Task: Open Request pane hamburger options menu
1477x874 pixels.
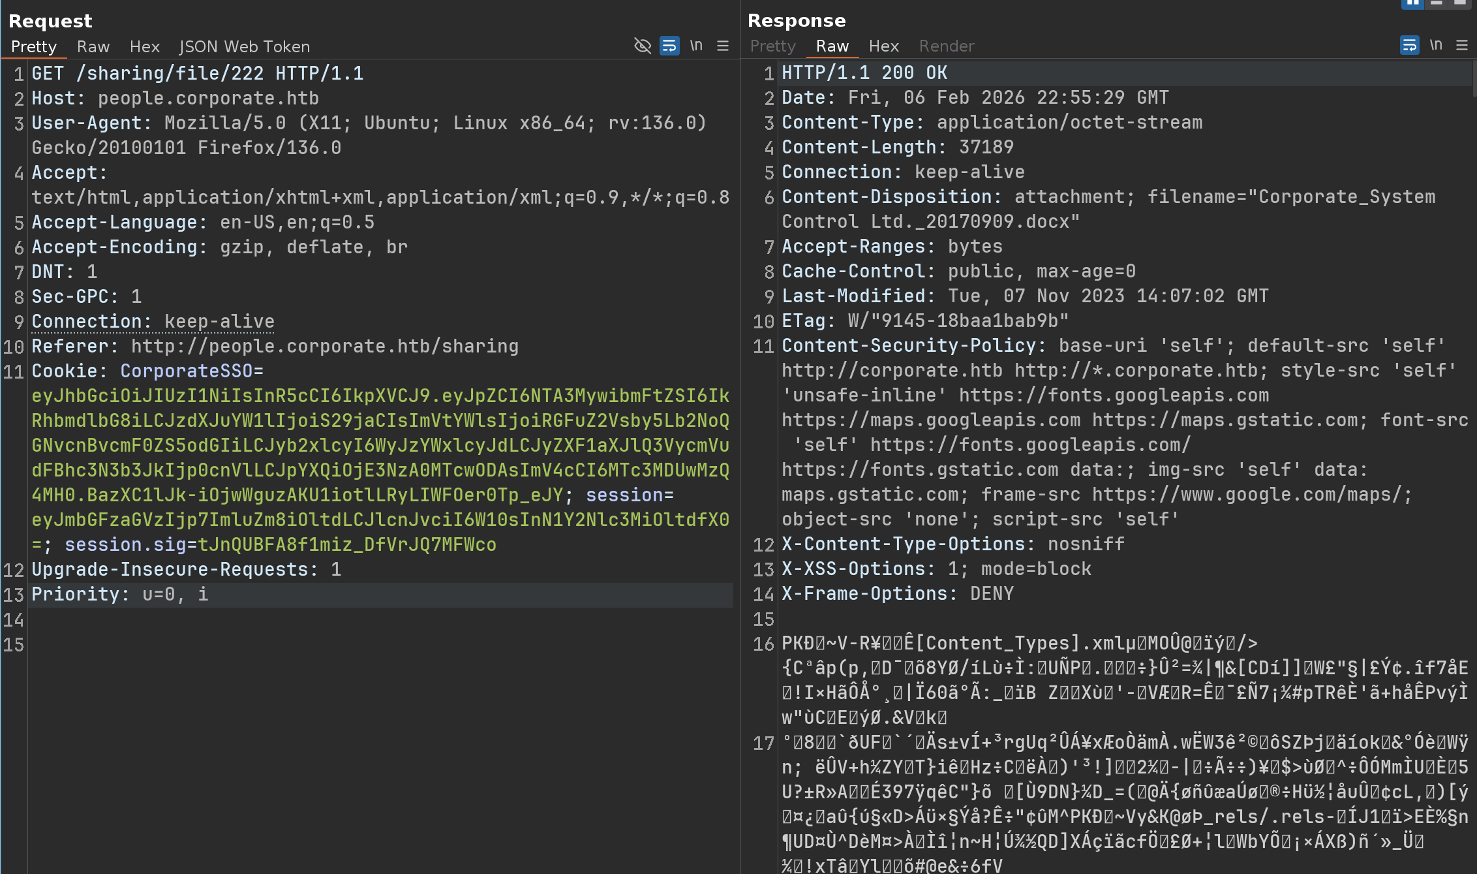Action: click(x=723, y=46)
